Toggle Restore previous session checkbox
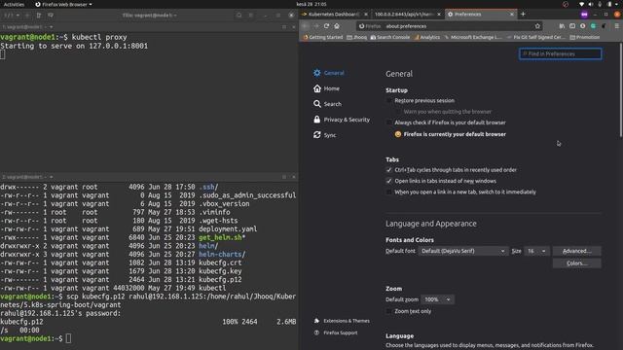Screen dimensions: 623x350 coord(389,101)
